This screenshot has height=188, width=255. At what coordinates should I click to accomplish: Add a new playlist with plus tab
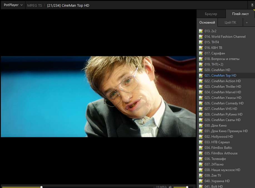pos(247,22)
